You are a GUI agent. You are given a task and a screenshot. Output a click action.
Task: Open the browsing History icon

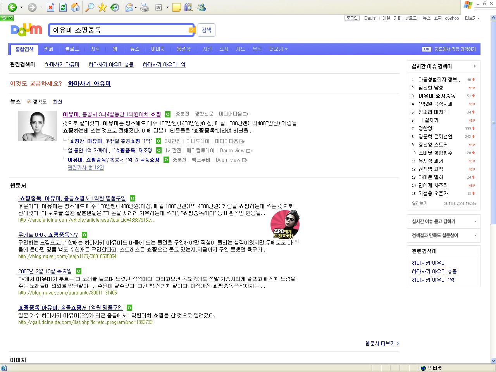click(115, 7)
